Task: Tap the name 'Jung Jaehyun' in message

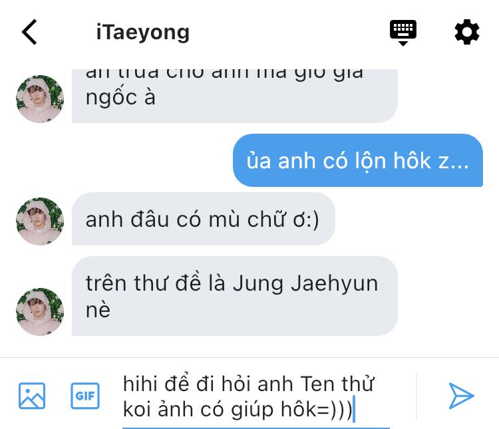Action: pos(305,283)
